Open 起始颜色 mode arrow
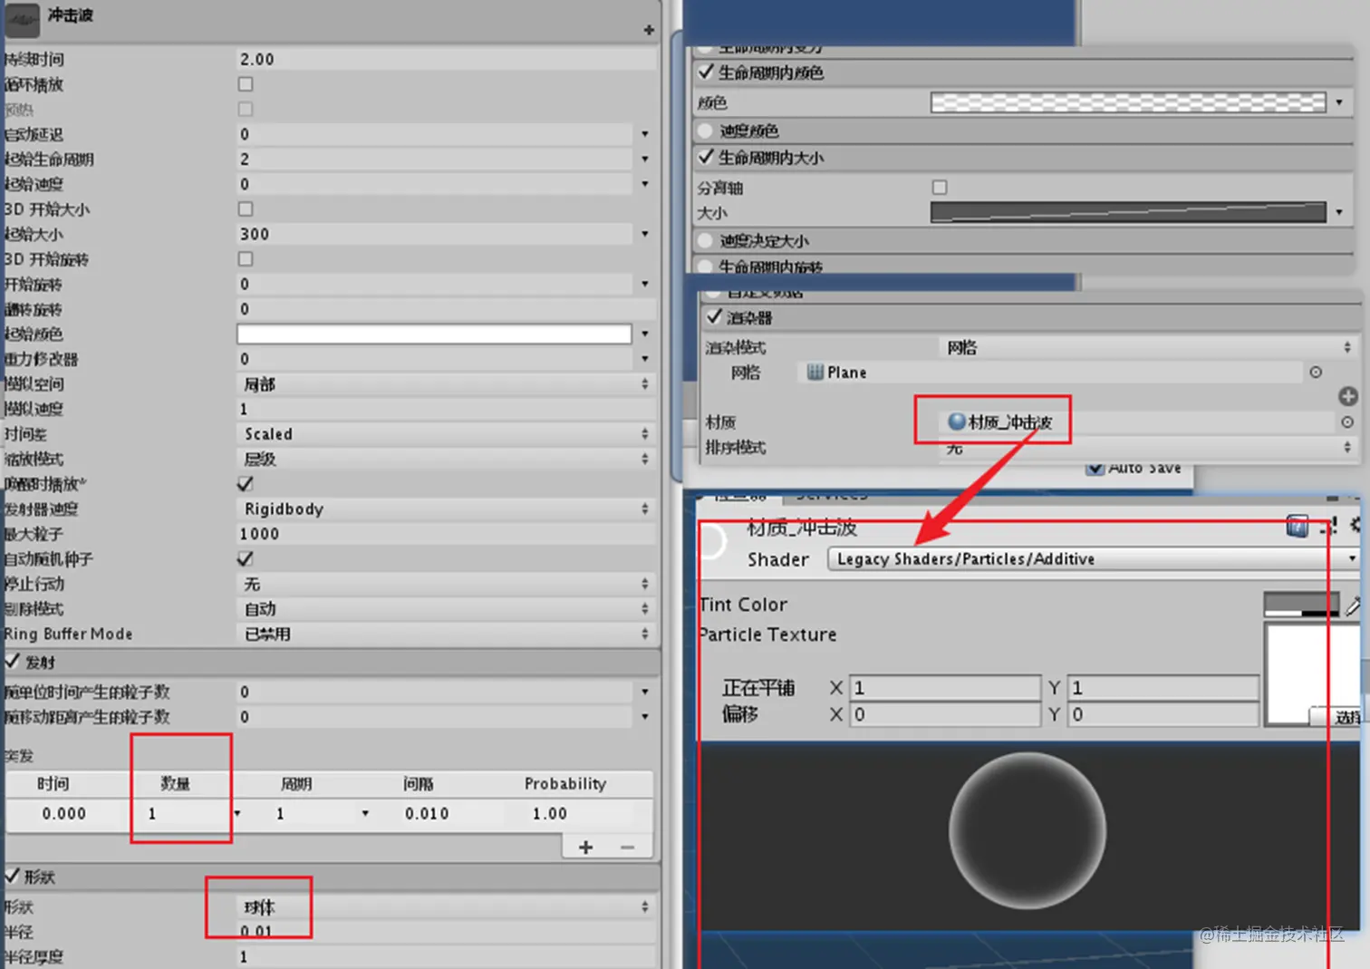This screenshot has width=1370, height=969. (x=645, y=334)
